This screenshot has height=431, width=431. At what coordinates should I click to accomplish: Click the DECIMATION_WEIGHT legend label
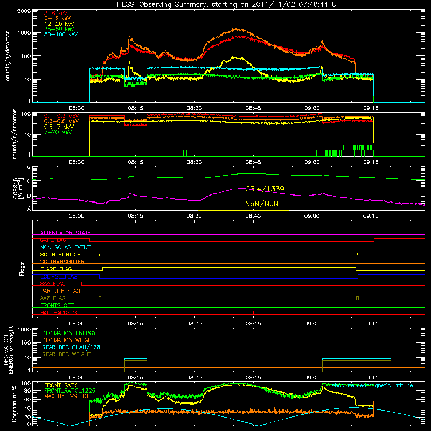coord(68,340)
